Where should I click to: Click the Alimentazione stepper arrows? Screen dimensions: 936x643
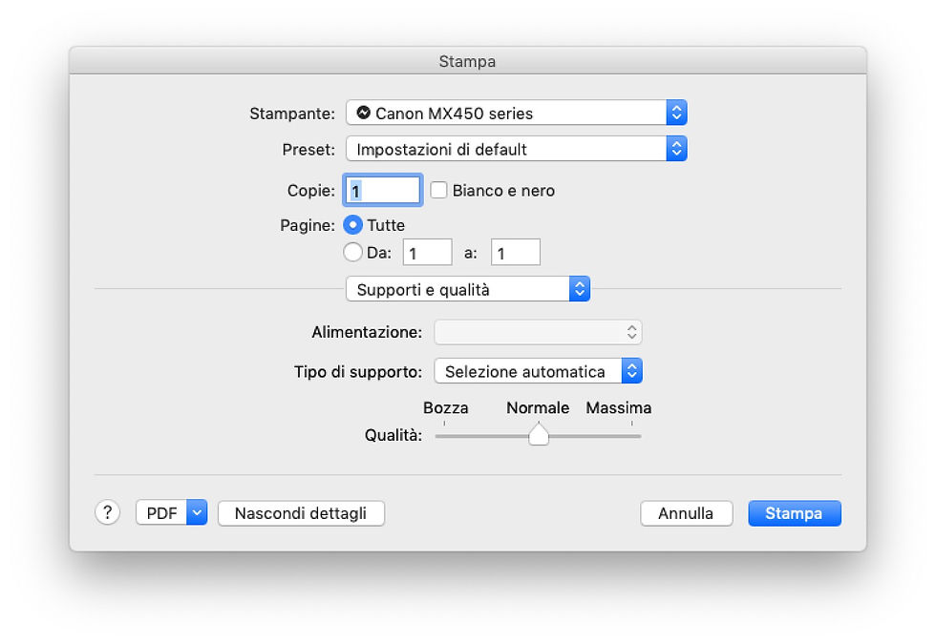coord(631,332)
